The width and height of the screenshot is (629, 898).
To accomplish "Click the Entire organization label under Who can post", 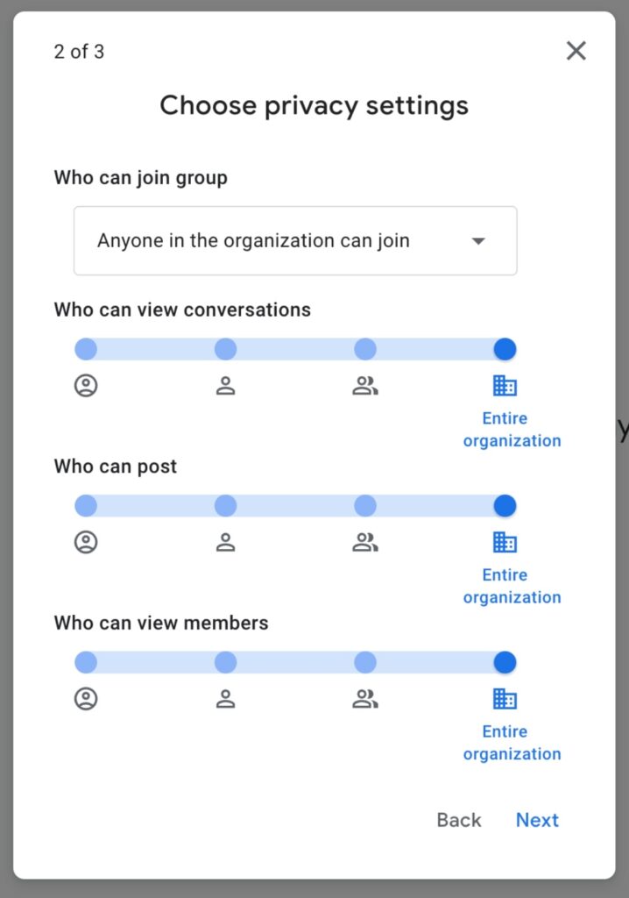I will [x=512, y=586].
